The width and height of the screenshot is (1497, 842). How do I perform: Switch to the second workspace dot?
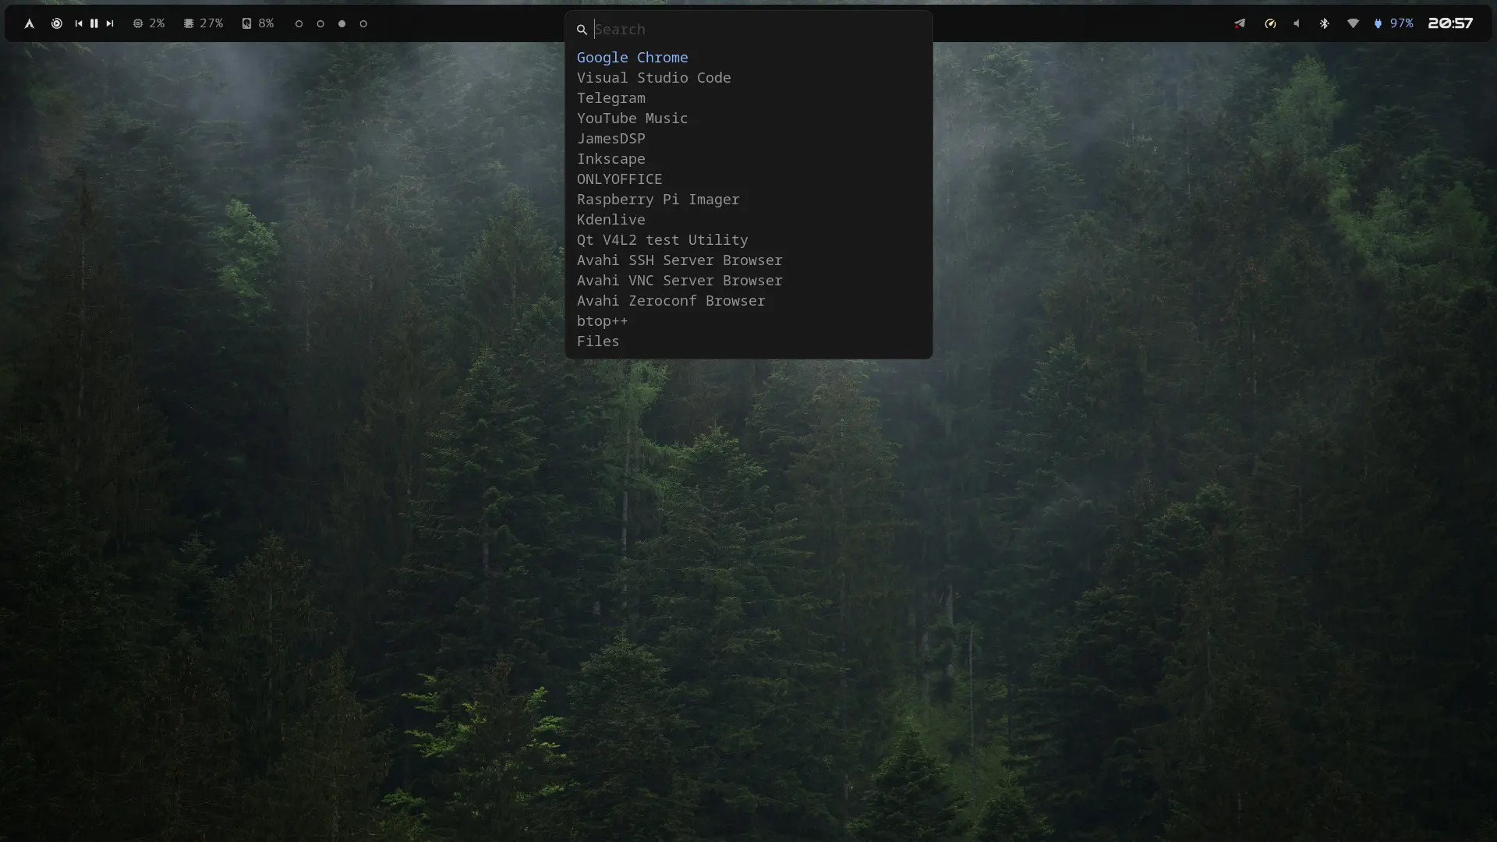[x=320, y=24]
